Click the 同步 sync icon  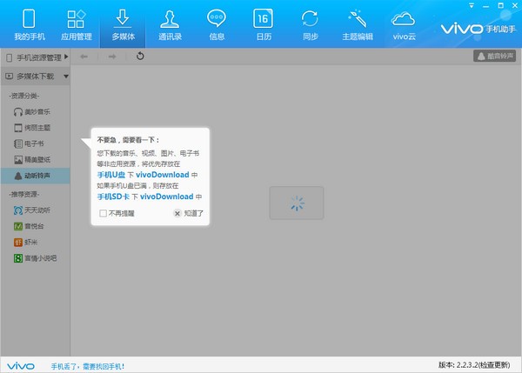309,24
